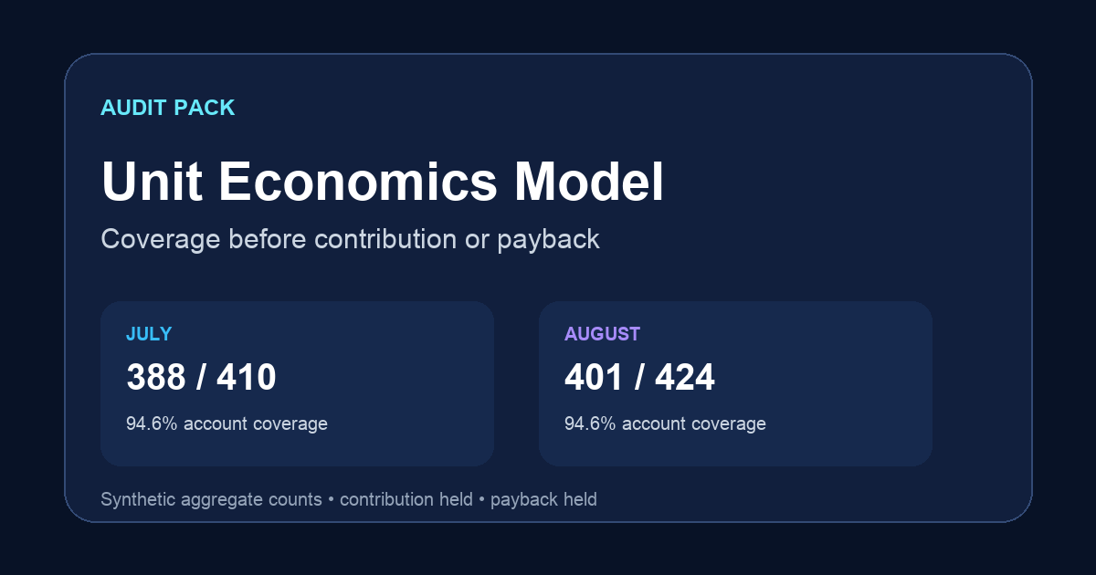Click the AUDIT PACK label
The height and width of the screenshot is (575, 1096).
pos(168,108)
